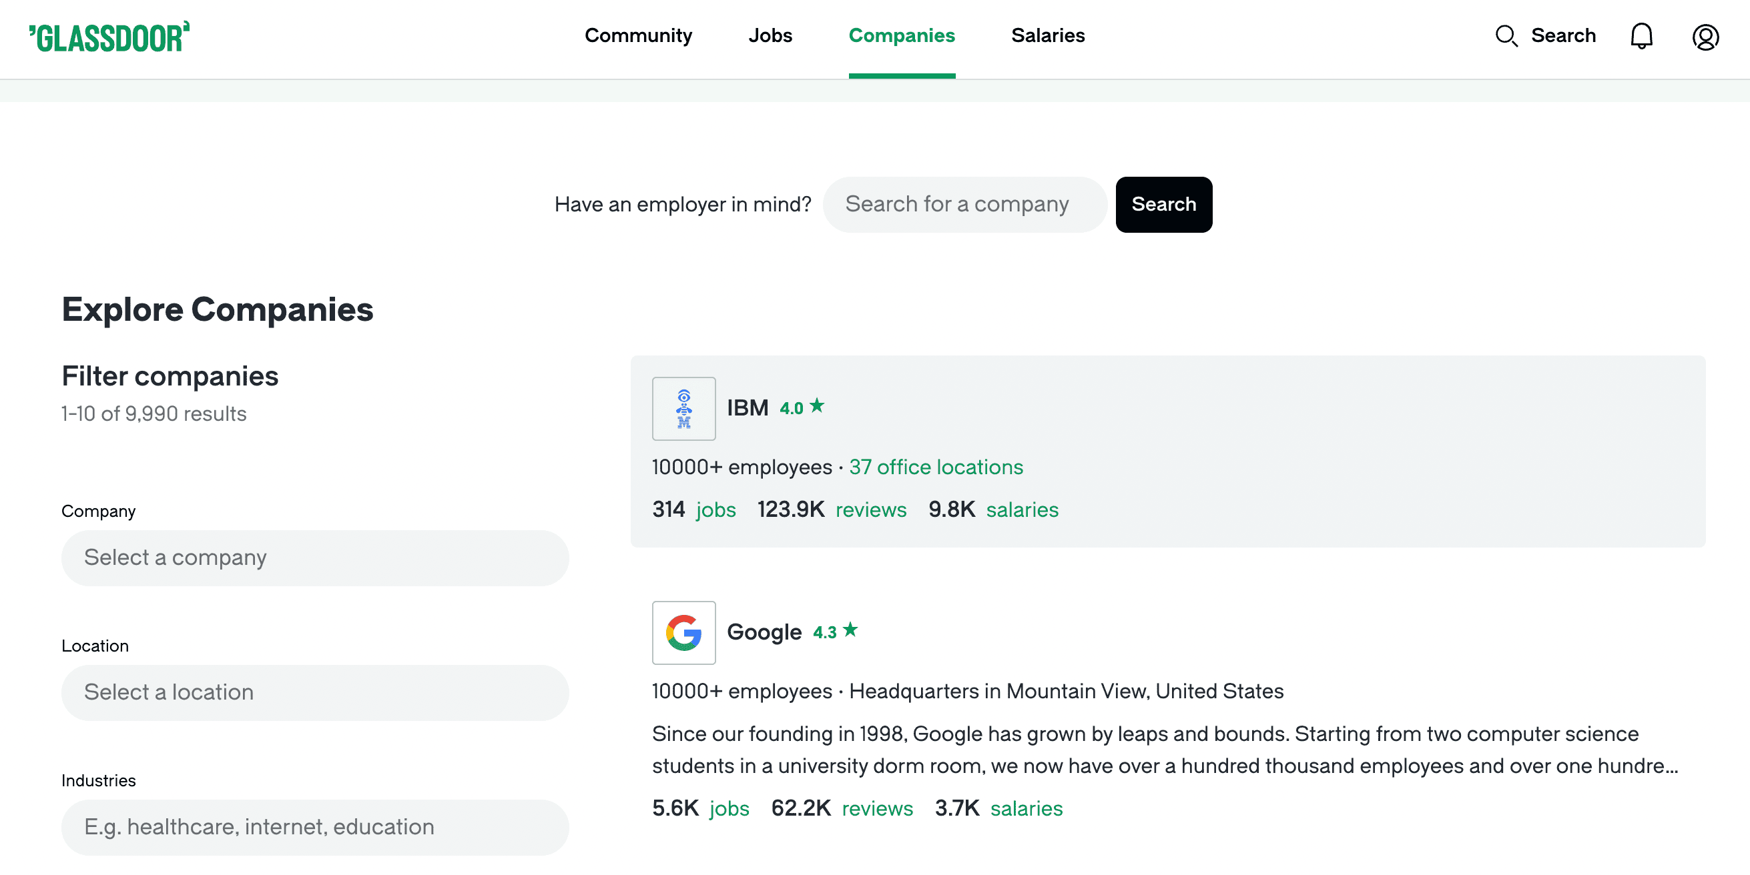Open the Salaries tab
Screen dimensions: 1750x875
(1048, 35)
